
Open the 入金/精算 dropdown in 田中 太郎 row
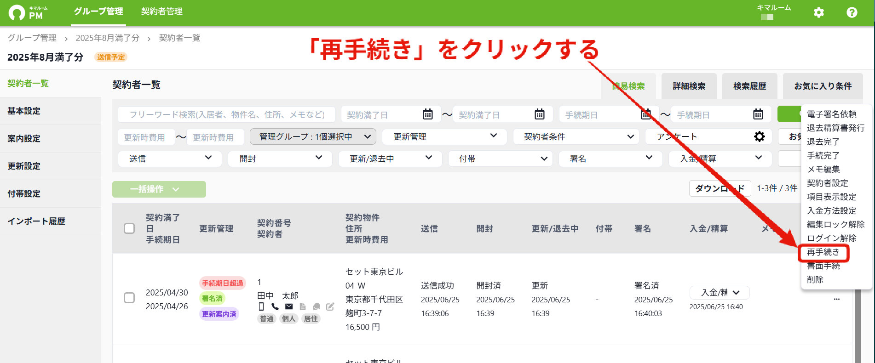point(720,293)
